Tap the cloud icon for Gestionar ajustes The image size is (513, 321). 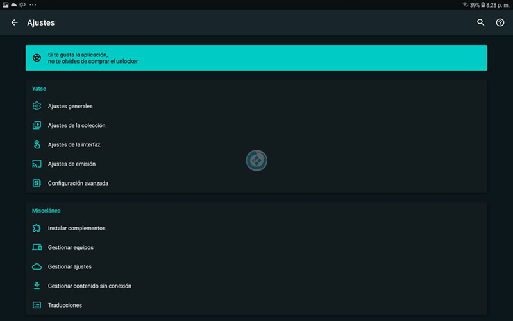click(x=37, y=266)
